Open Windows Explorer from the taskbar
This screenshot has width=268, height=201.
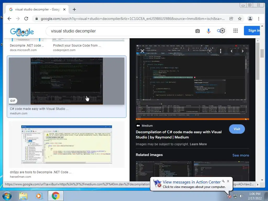coord(23,196)
